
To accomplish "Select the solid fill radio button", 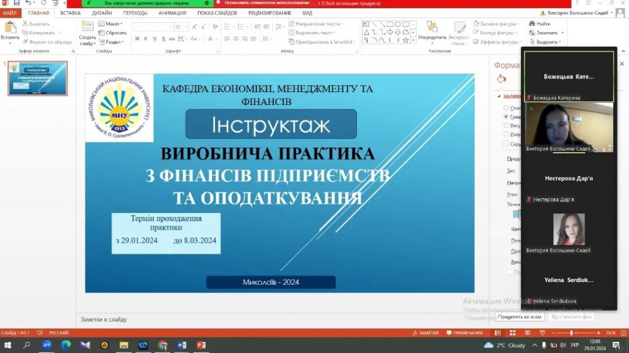I will tap(506, 107).
